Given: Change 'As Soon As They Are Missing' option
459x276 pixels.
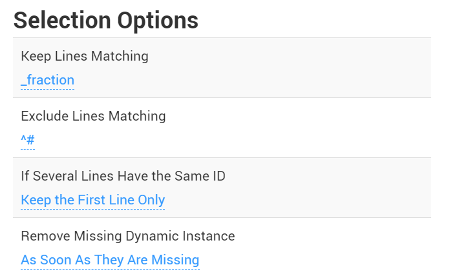Looking at the screenshot, I should coord(110,260).
